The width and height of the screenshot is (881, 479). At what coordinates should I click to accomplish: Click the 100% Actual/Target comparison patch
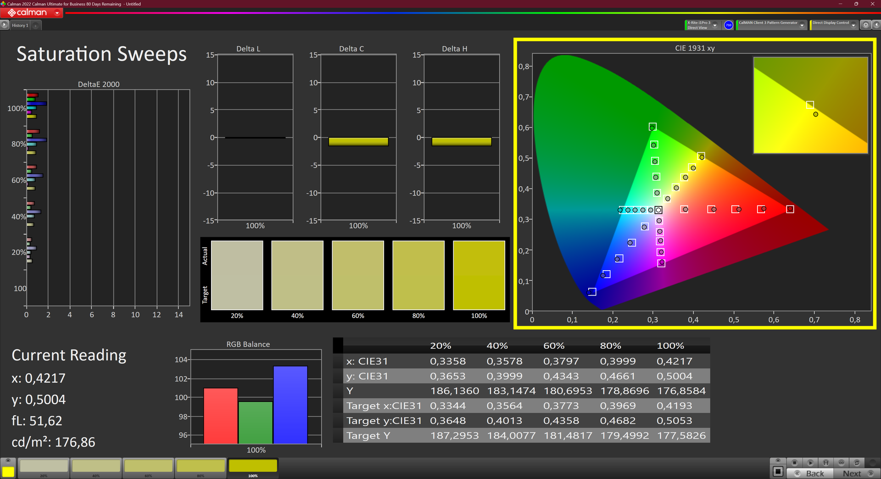(x=479, y=275)
